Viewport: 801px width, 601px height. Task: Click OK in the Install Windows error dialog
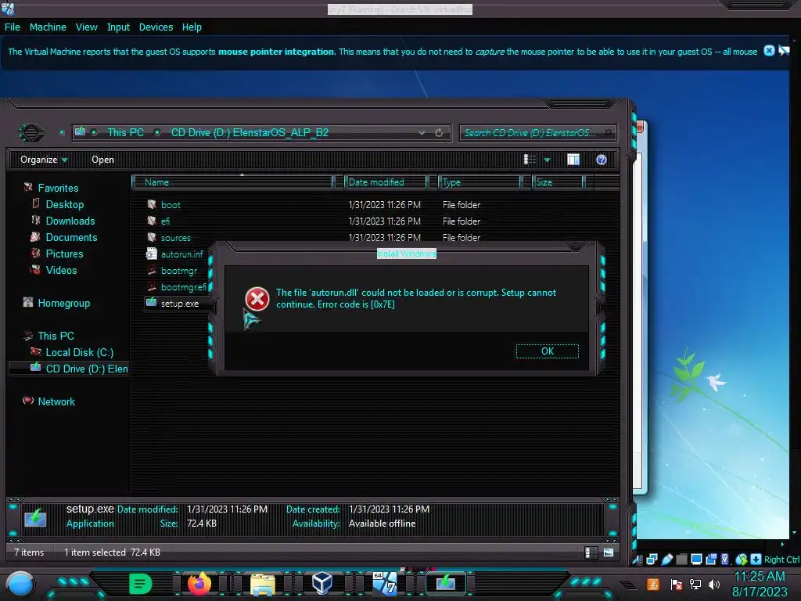[547, 351]
